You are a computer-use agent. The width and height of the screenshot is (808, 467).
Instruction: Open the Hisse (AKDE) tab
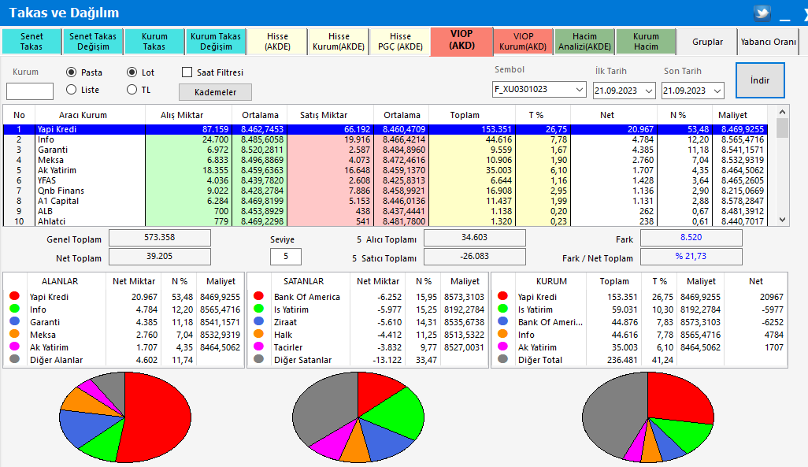point(277,42)
